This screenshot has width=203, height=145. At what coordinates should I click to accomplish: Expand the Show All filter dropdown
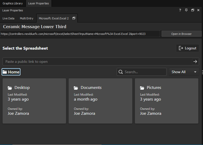tap(184, 72)
